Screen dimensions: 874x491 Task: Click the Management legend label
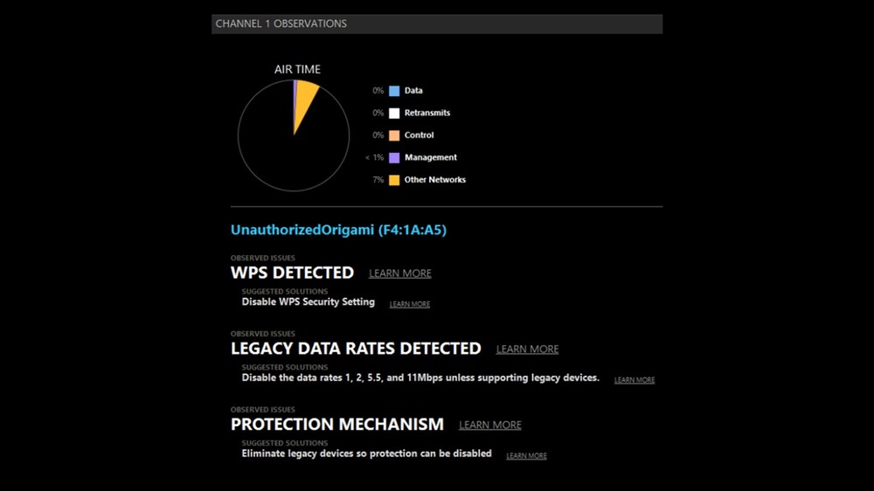coord(430,158)
